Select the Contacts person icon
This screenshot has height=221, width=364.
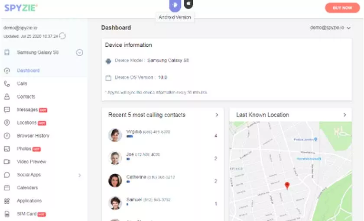(x=7, y=96)
